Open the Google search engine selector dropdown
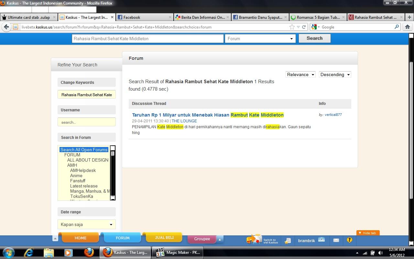This screenshot has width=414, height=259. [x=315, y=27]
